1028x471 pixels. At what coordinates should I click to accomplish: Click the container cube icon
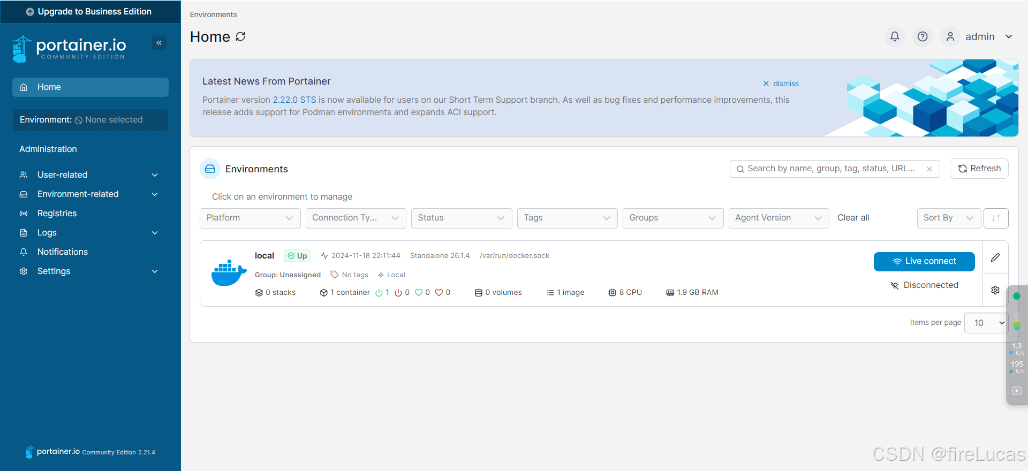point(324,293)
